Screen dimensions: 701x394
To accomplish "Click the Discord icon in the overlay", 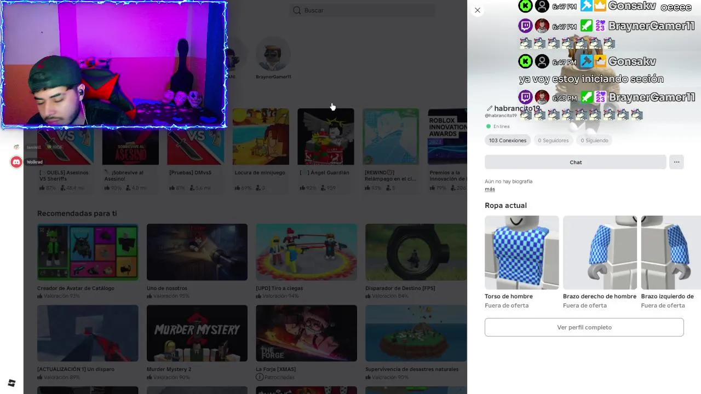I will [x=16, y=162].
